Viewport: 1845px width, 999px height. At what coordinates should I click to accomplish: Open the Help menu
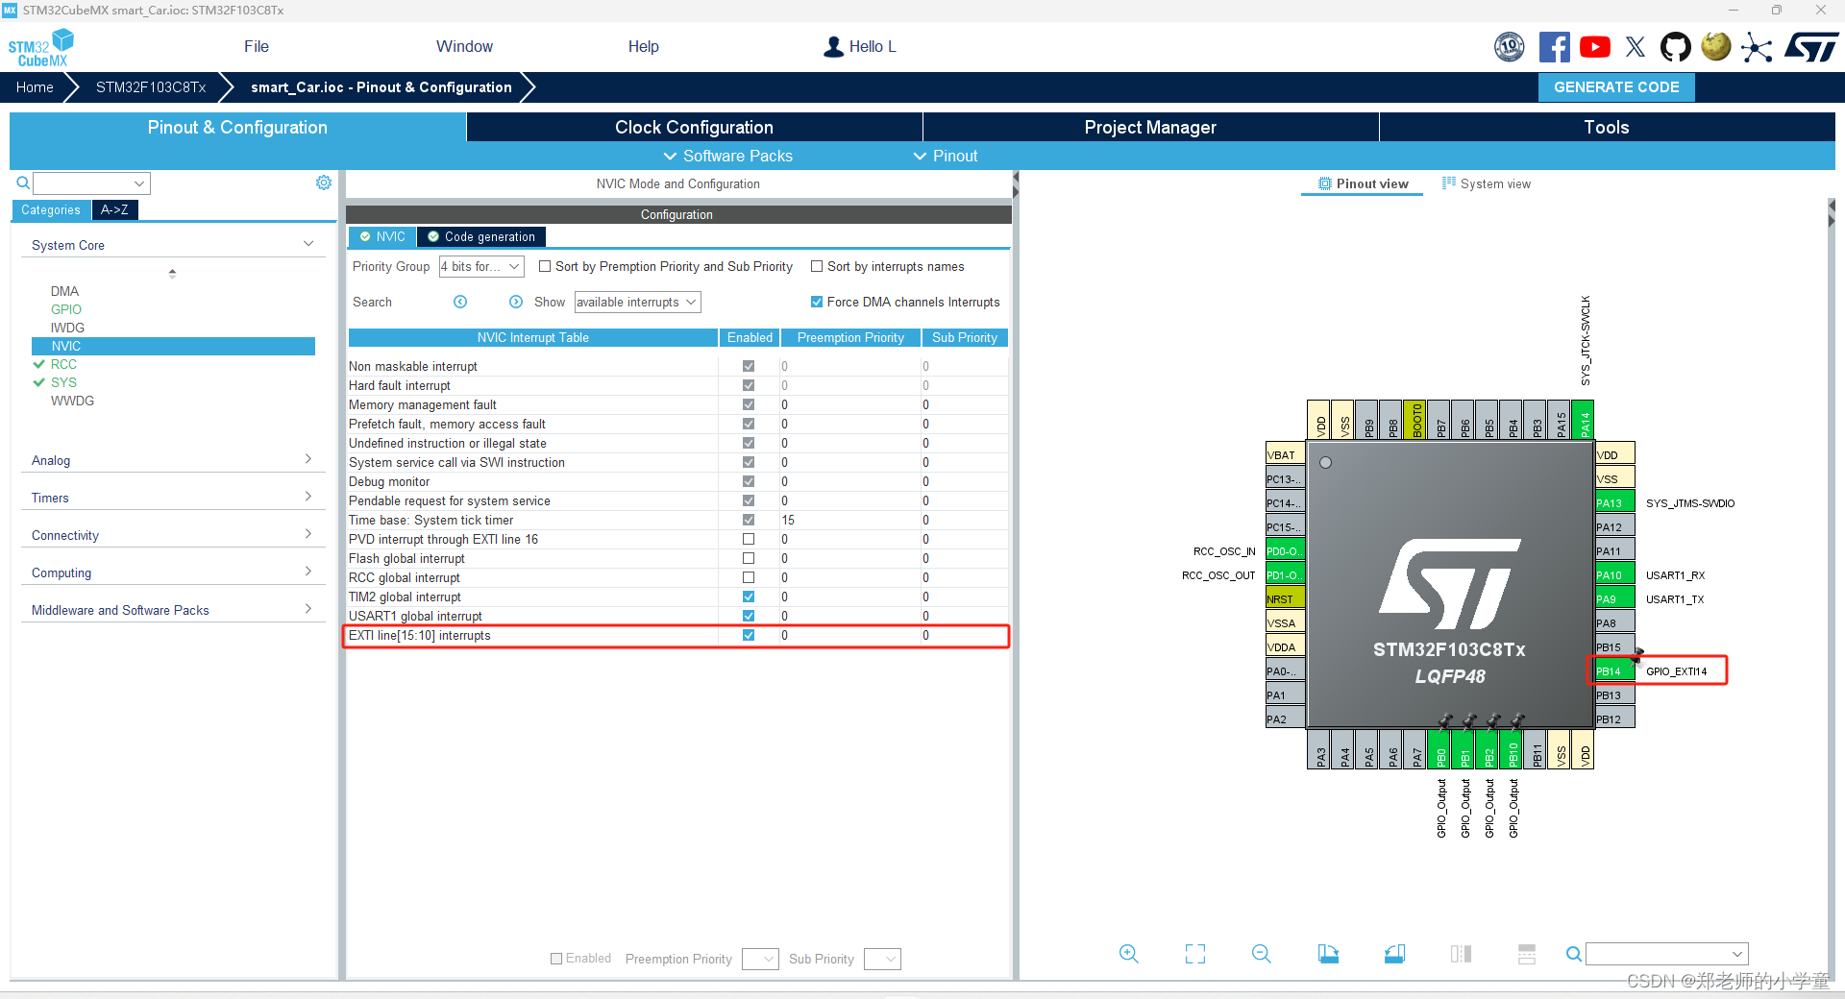point(643,46)
